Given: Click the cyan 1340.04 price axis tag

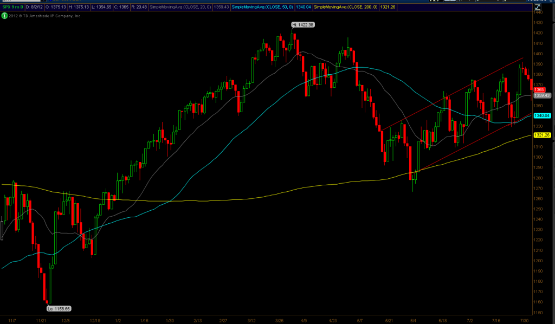Looking at the screenshot, I should point(542,115).
